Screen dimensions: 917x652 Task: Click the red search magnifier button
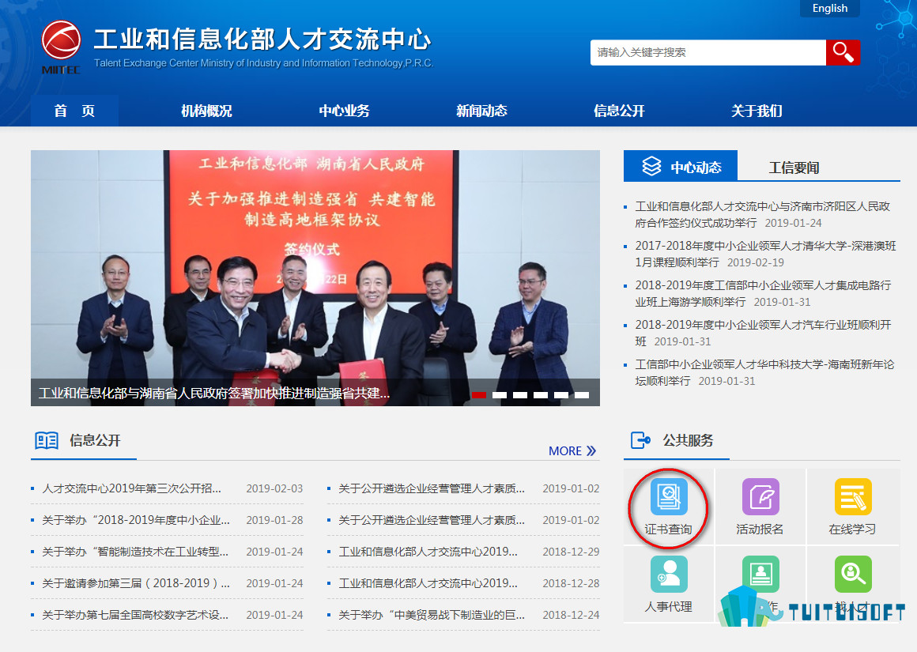[843, 52]
